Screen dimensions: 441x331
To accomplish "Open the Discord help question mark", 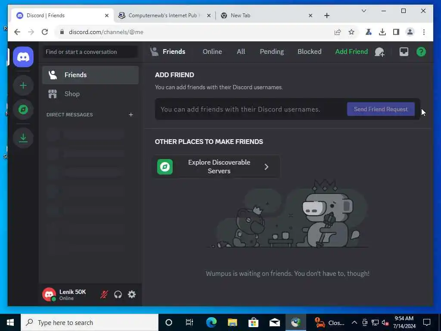I will tap(421, 52).
